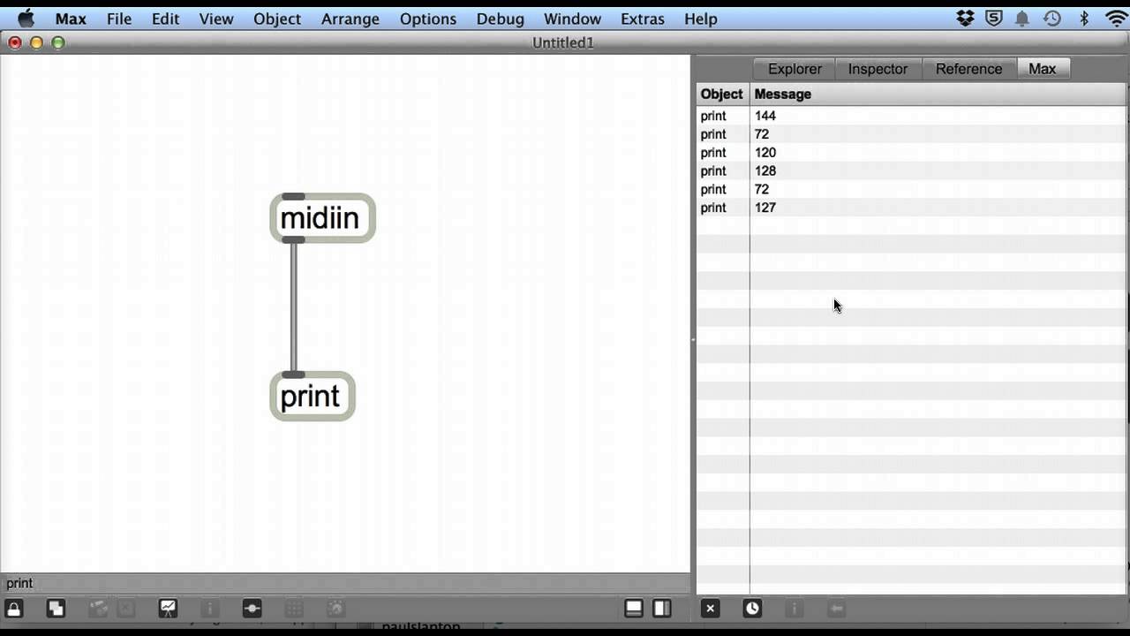
Task: Open the Edit menu
Action: pyautogui.click(x=165, y=19)
